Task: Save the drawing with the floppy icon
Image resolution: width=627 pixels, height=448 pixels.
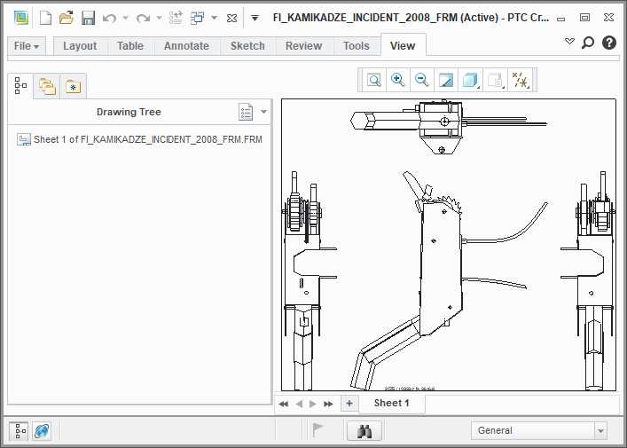Action: [88, 18]
